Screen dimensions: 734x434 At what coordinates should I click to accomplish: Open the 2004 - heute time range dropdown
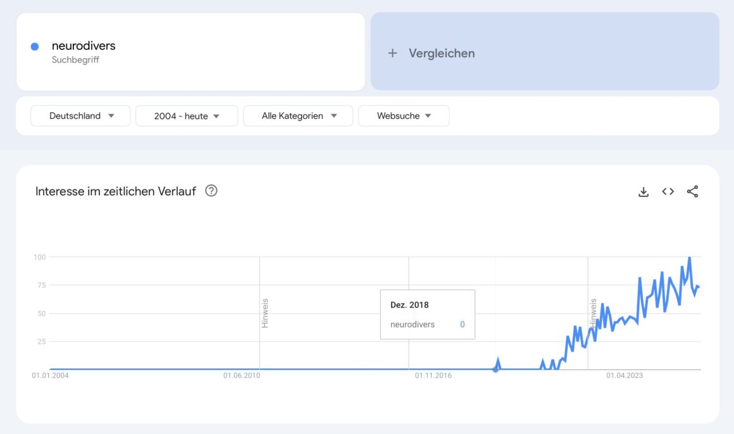187,116
